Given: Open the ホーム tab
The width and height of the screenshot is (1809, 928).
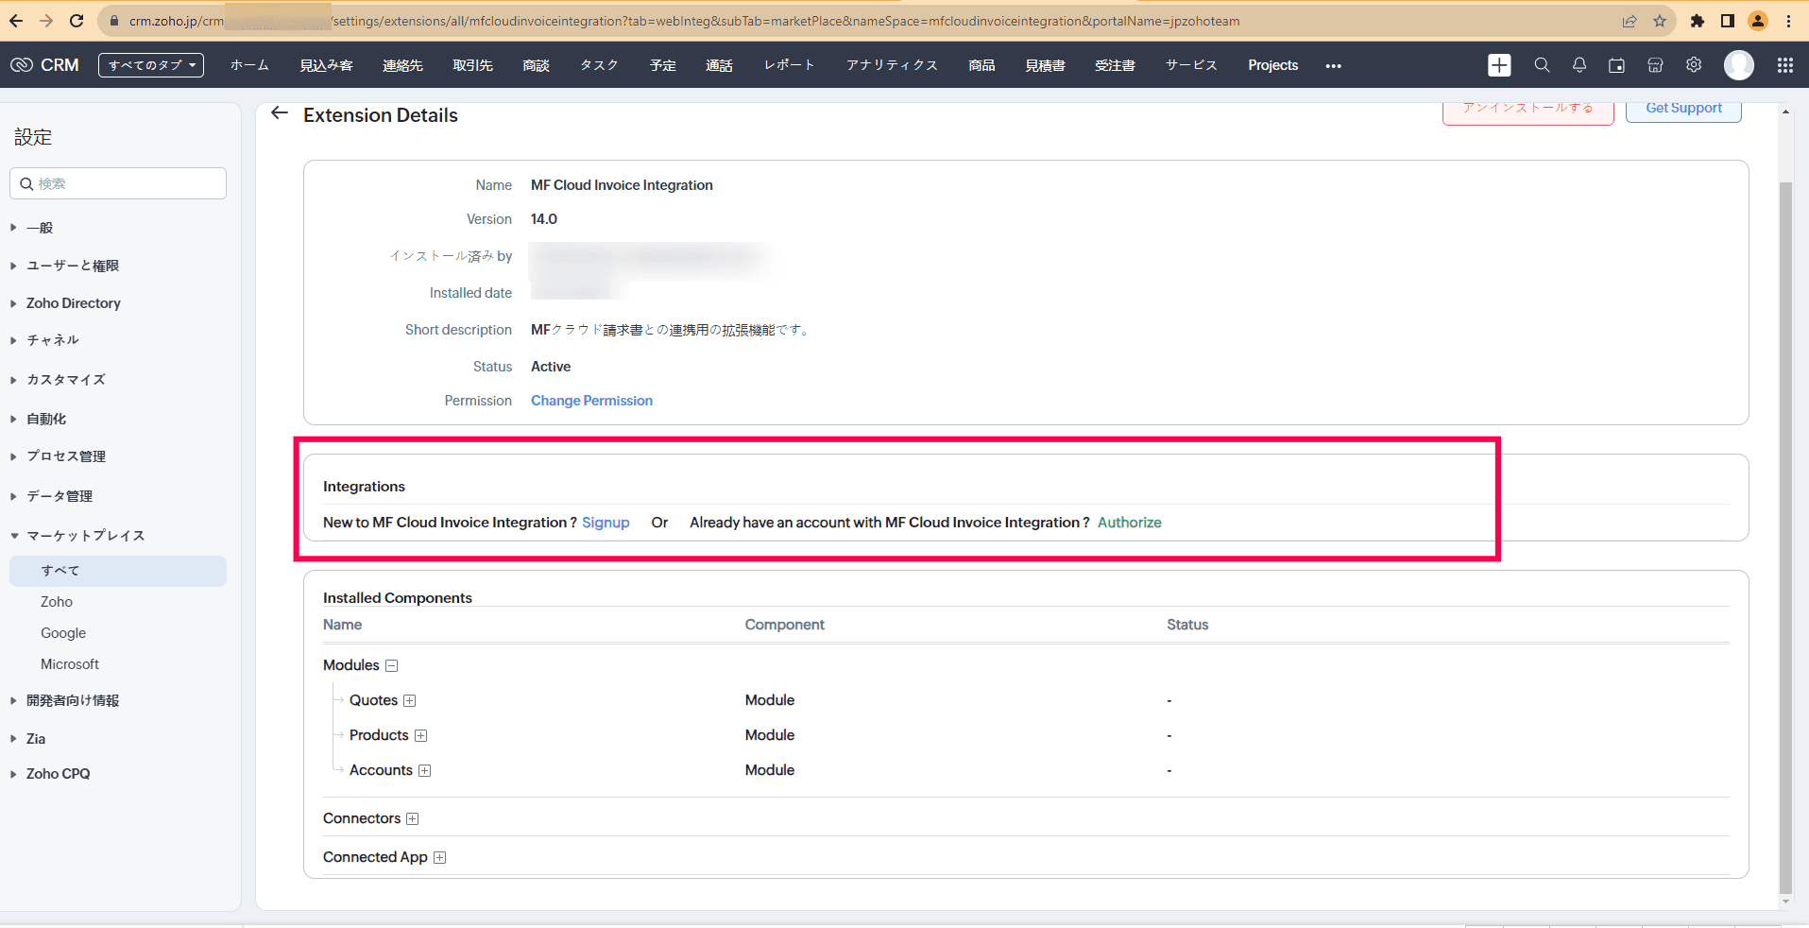Looking at the screenshot, I should tap(249, 65).
